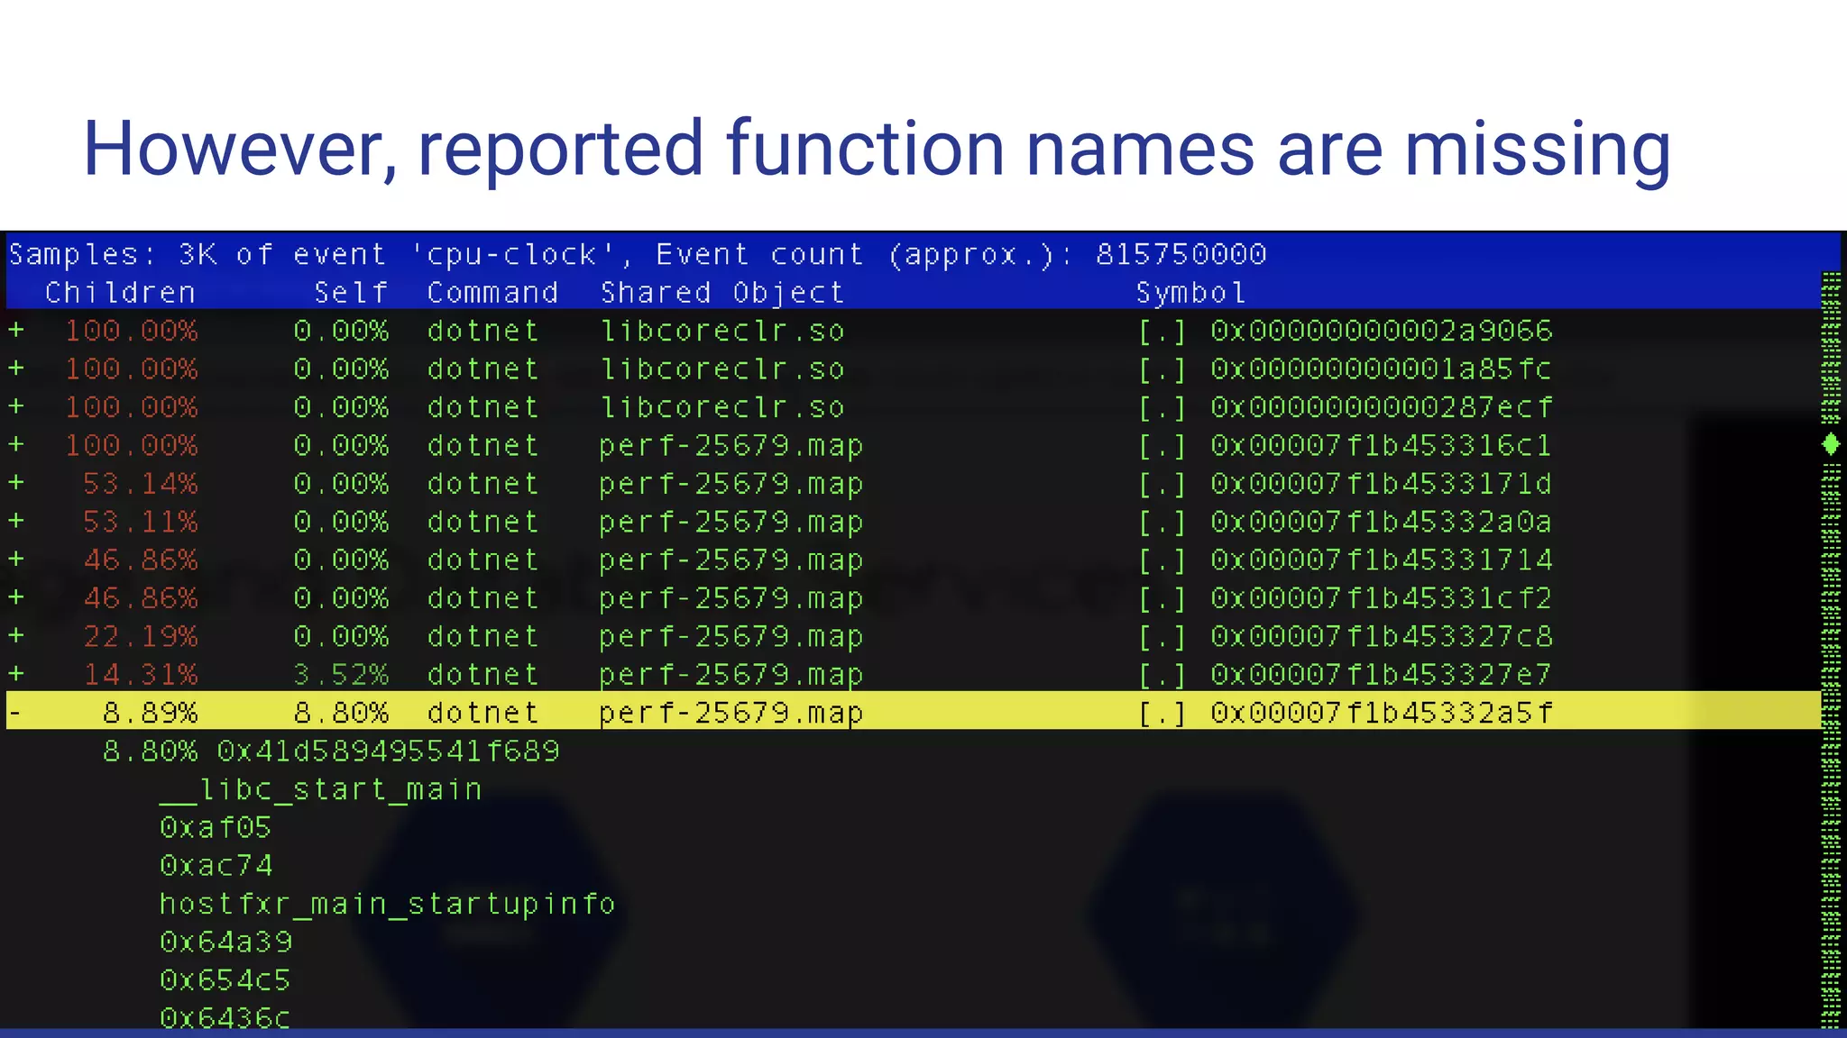Expand the row with symbol 0x0000000000287ecf
This screenshot has height=1038, width=1847.
(x=16, y=406)
